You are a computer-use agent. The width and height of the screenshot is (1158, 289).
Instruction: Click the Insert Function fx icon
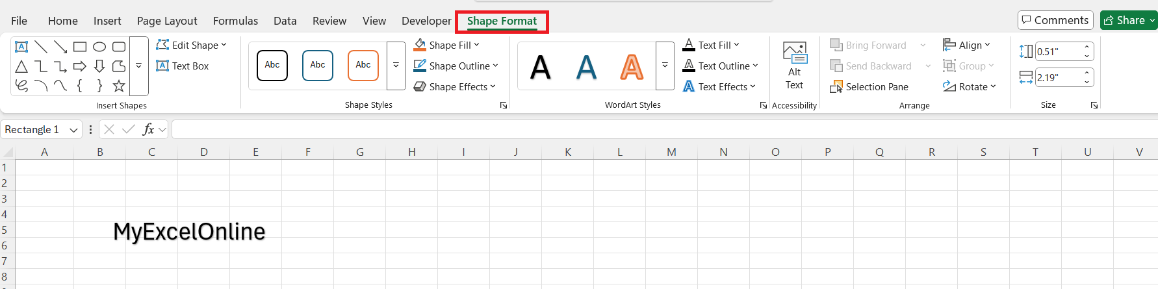148,129
